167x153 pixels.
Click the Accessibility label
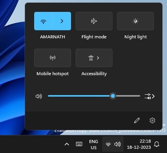pos(94,74)
